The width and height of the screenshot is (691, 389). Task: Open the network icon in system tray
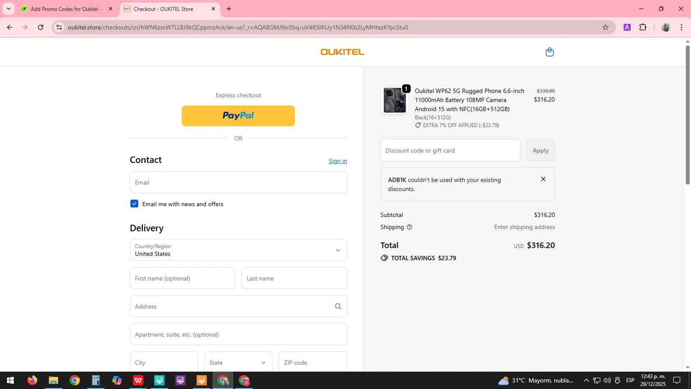tap(597, 381)
